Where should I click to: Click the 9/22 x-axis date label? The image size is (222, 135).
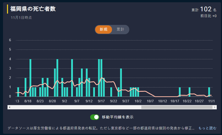(x=114, y=101)
